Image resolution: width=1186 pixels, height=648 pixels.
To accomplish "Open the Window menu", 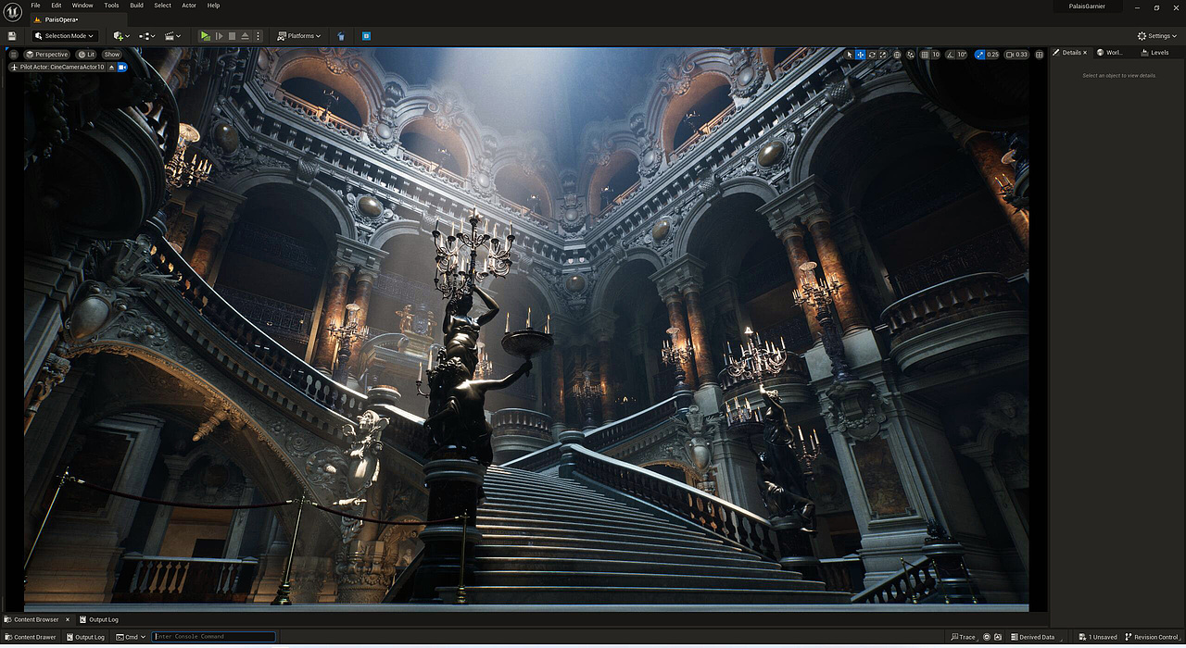I will coord(82,6).
